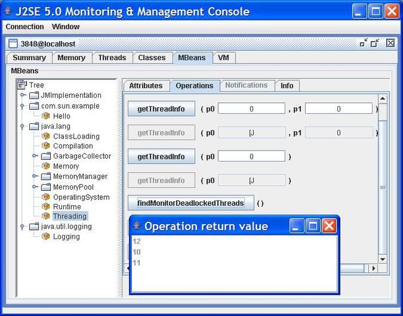Switch to the Memory tab

point(71,58)
